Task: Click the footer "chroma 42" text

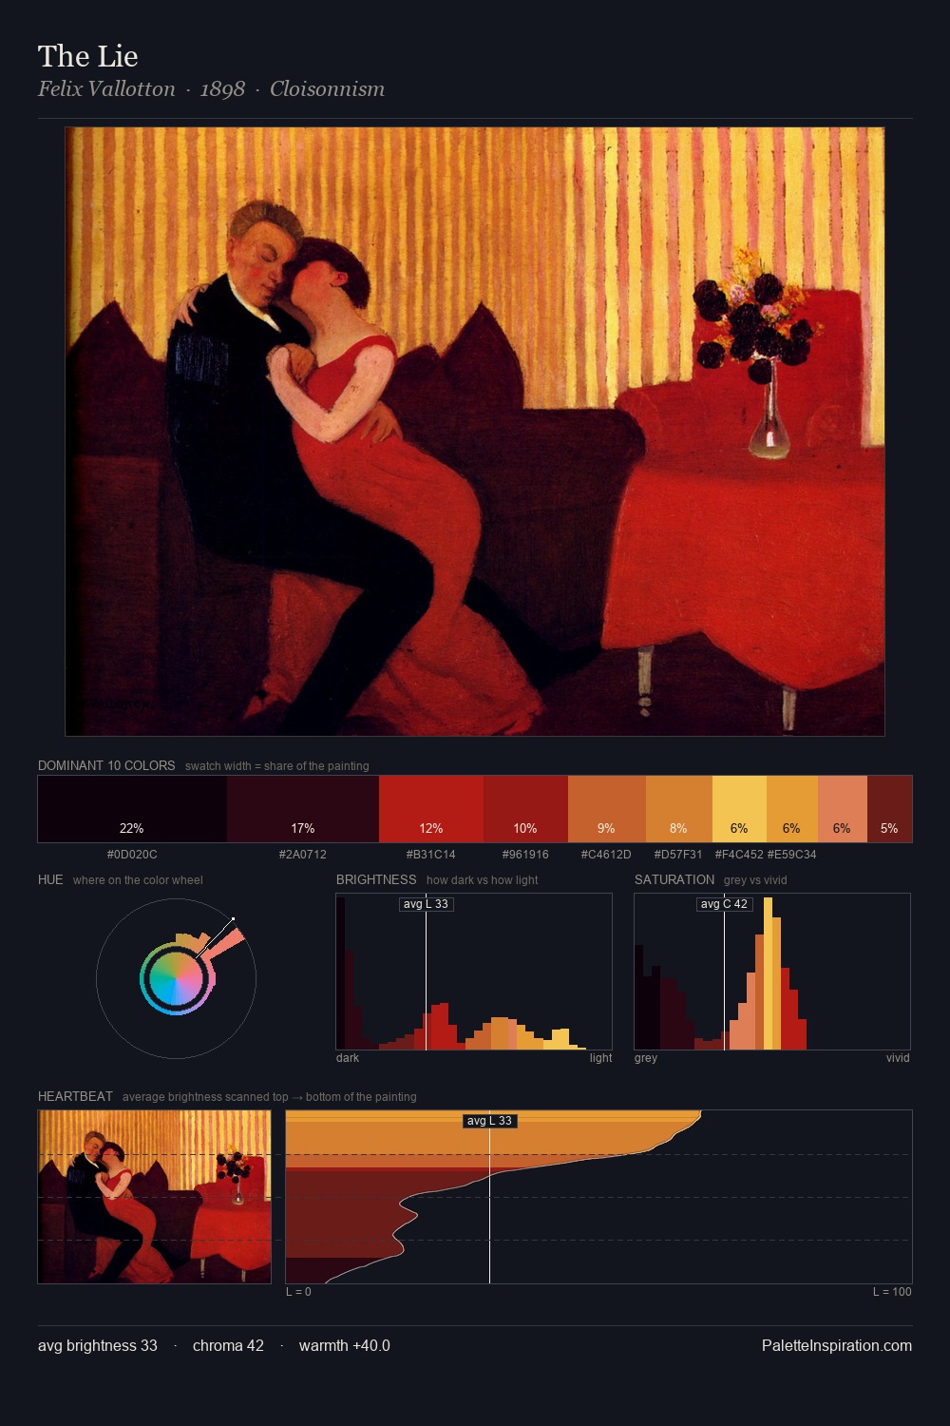Action: tap(228, 1346)
